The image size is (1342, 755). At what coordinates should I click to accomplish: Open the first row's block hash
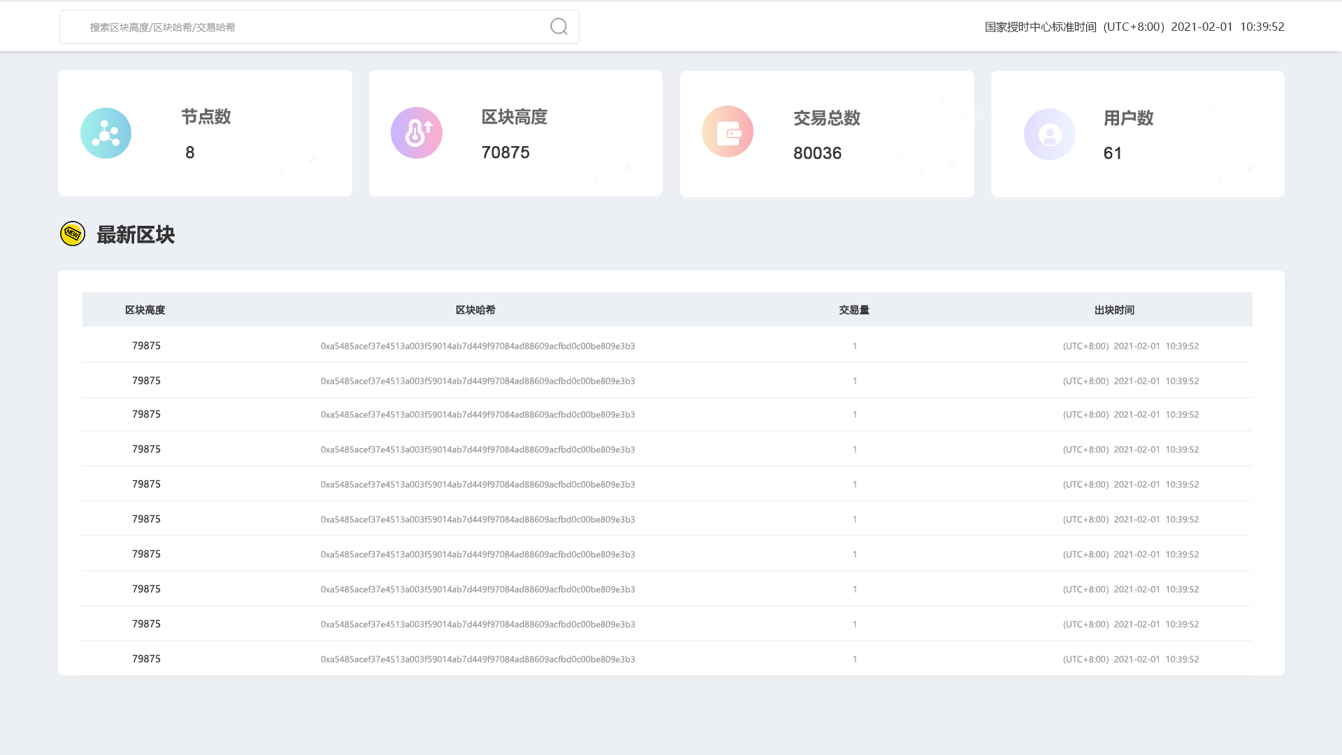pos(477,346)
